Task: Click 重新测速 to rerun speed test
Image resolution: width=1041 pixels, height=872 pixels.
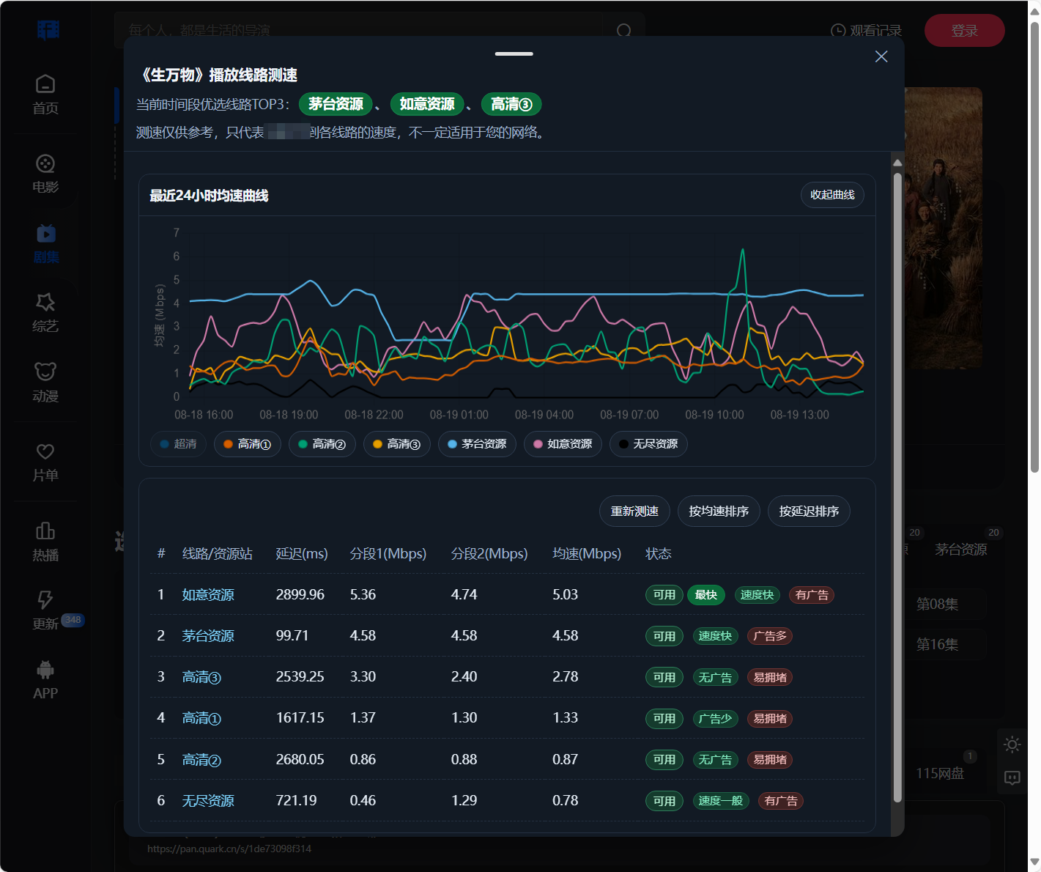Action: 634,511
